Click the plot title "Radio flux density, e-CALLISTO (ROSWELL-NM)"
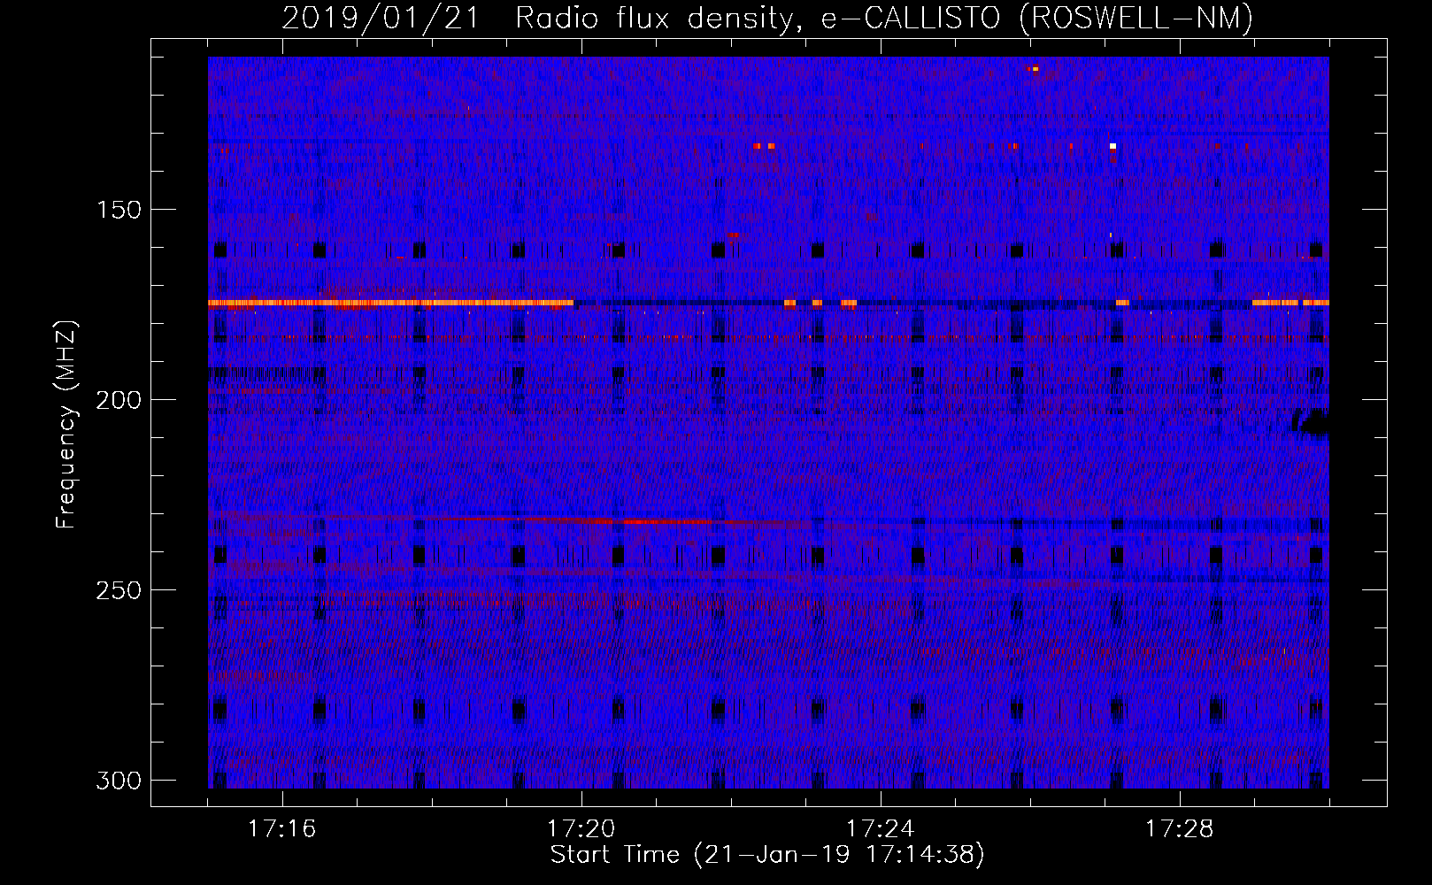Viewport: 1432px width, 885px height. pos(884,18)
